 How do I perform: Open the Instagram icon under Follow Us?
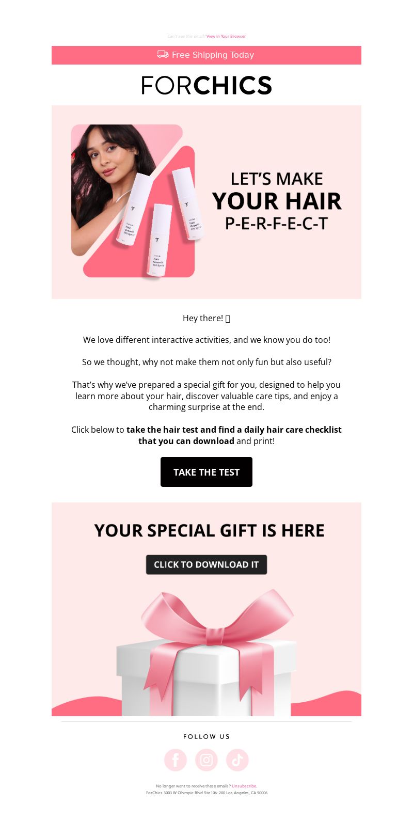pos(206,760)
